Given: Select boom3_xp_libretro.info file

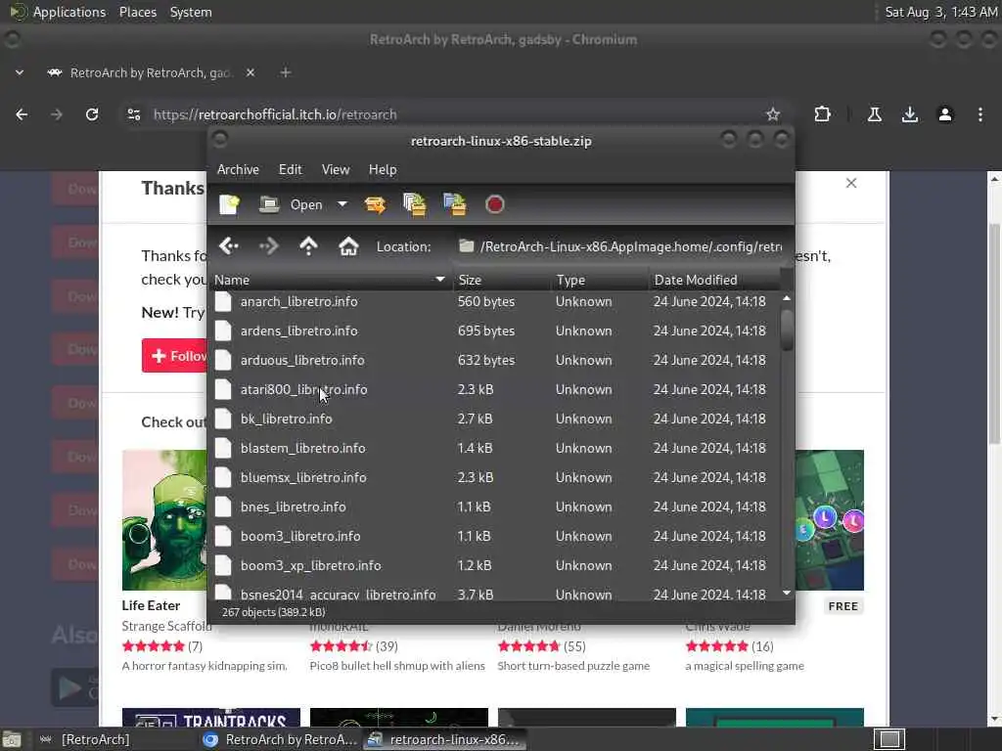Looking at the screenshot, I should (494, 566).
